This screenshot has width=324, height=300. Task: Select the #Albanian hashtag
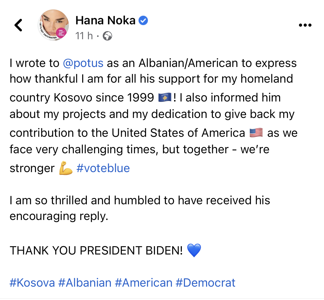pos(85,283)
